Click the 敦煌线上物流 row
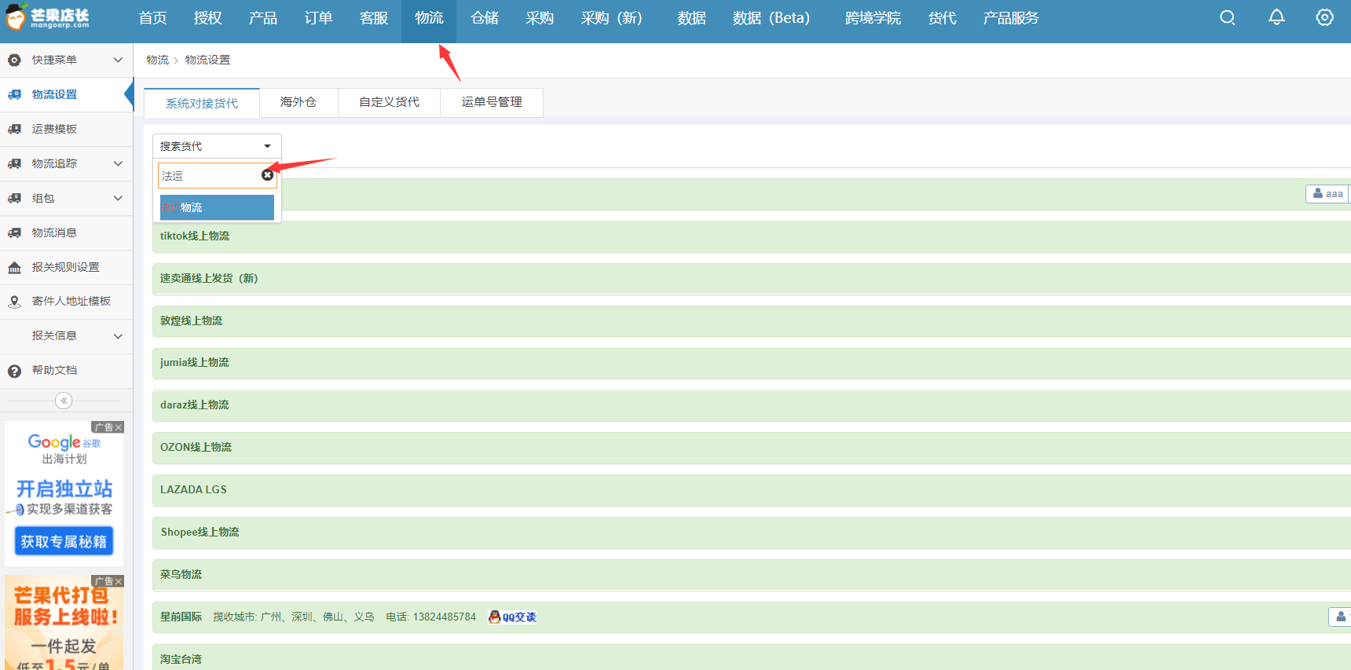 752,321
